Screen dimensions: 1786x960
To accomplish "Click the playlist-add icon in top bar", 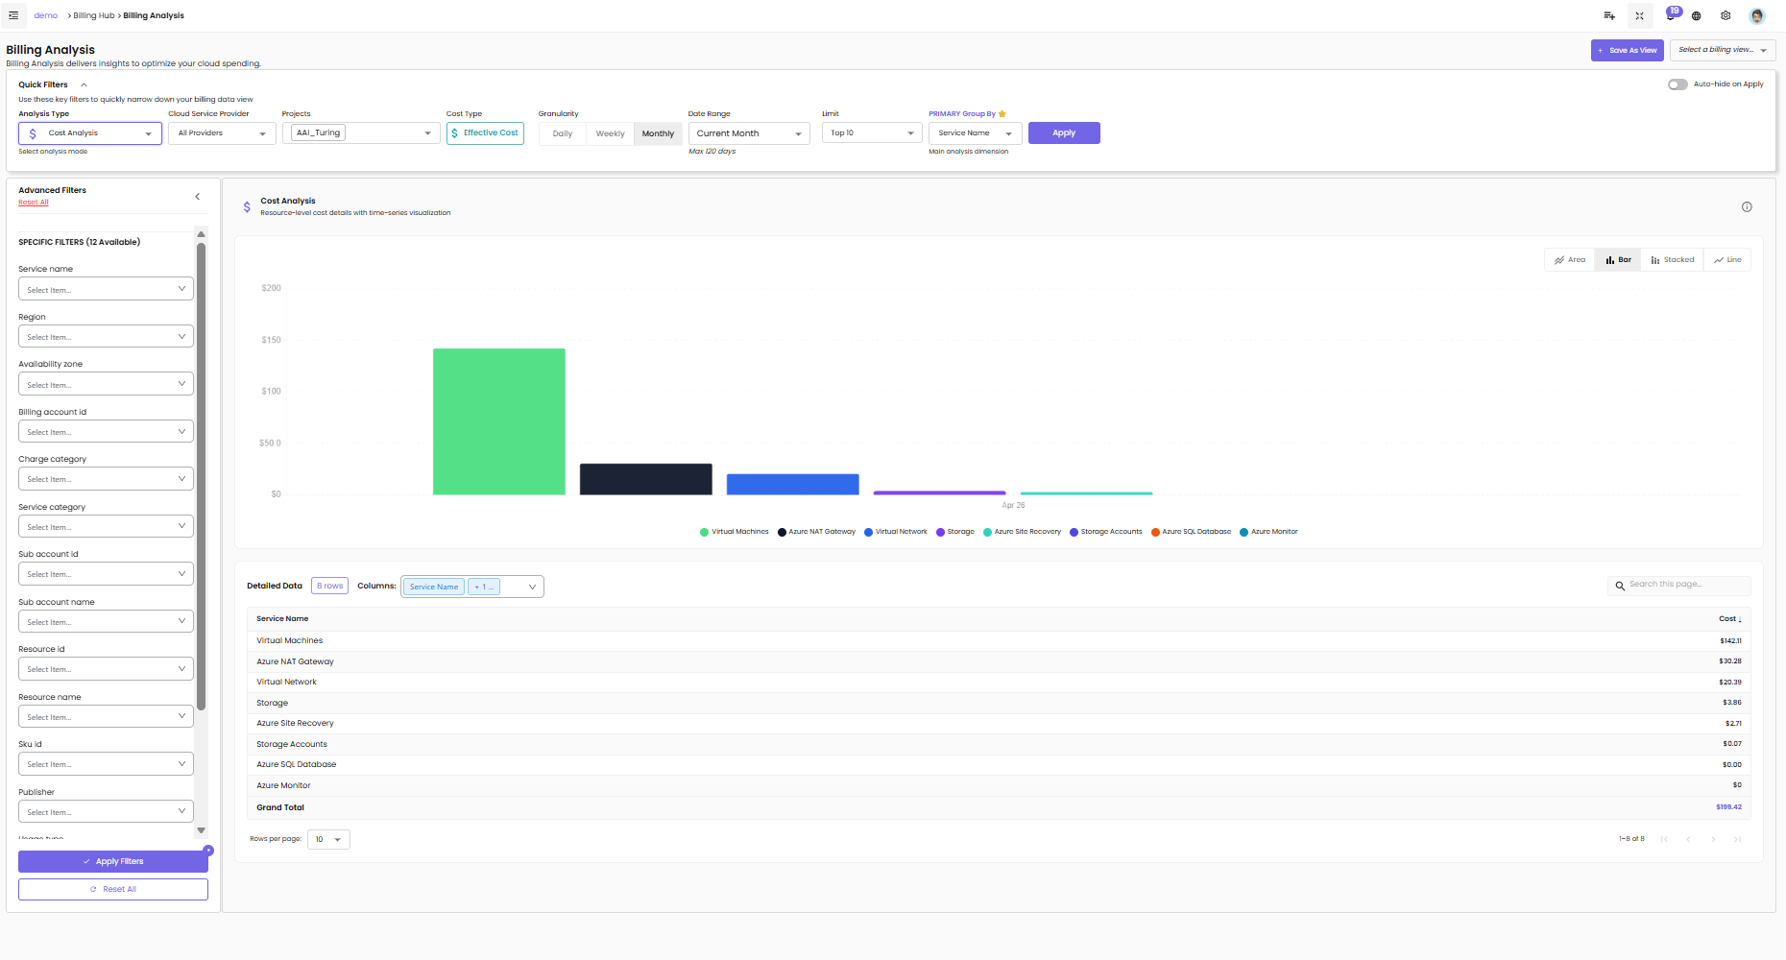I will pyautogui.click(x=1609, y=15).
